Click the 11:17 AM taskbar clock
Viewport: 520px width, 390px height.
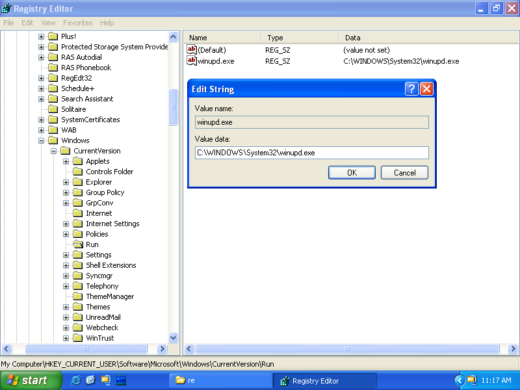(496, 380)
